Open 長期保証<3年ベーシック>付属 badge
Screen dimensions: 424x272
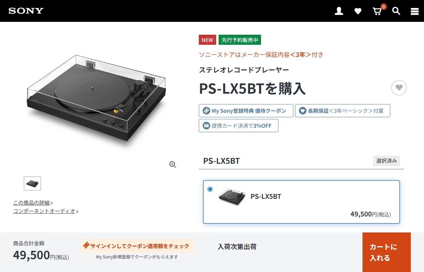343,111
